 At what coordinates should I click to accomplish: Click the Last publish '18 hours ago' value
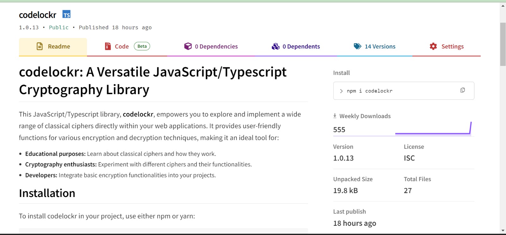pos(355,223)
